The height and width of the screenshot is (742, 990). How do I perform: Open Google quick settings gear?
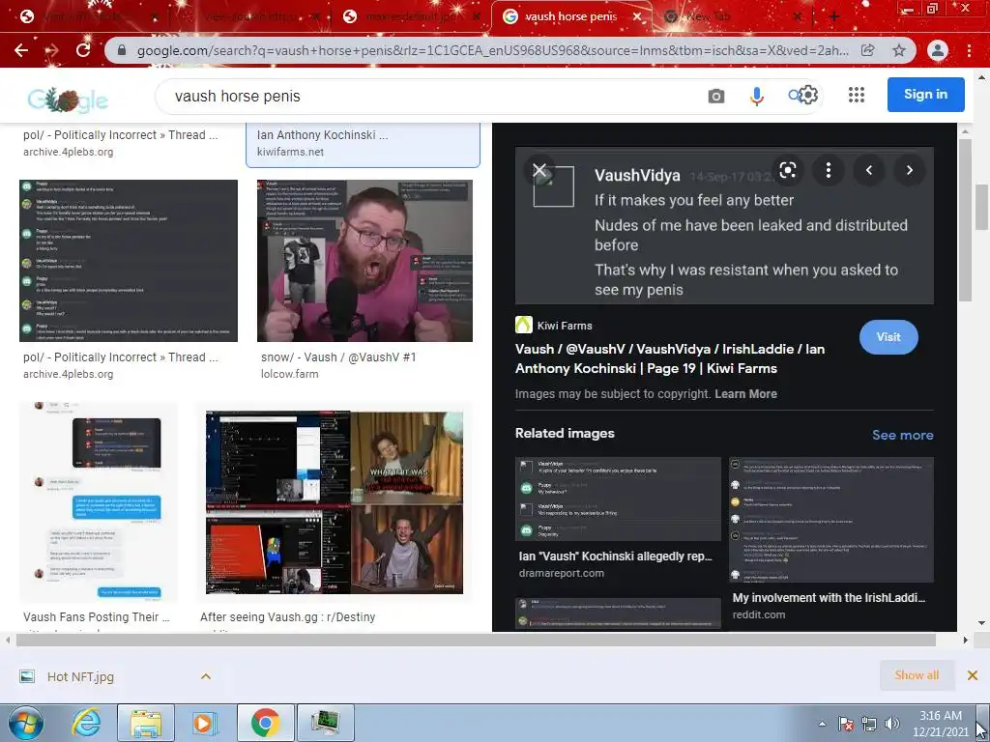coord(809,95)
